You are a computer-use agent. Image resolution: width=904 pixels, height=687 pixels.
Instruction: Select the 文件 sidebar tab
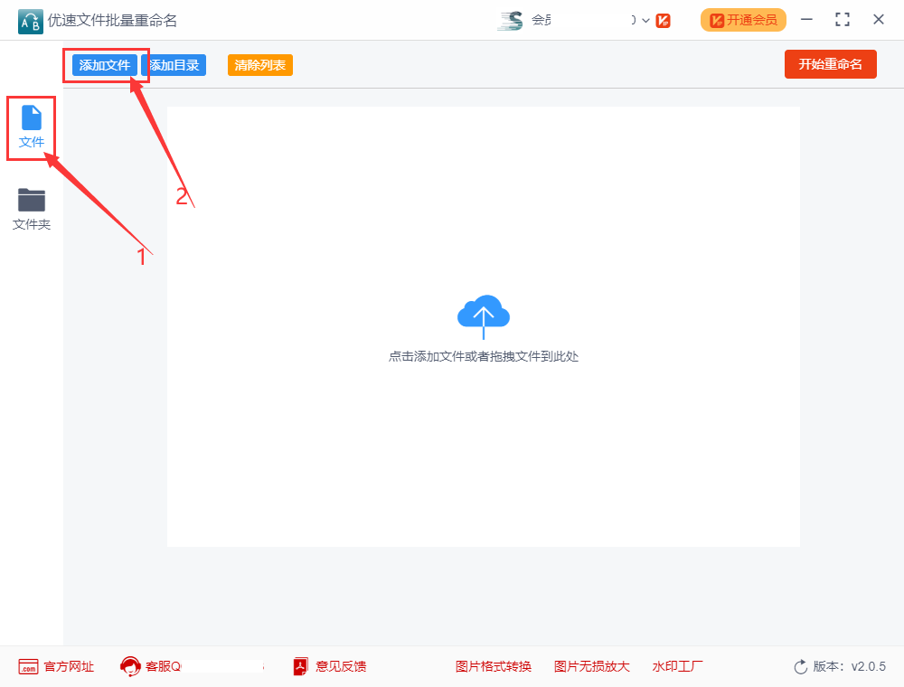point(31,127)
